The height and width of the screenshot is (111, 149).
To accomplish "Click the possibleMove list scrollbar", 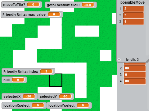I will (147, 30).
